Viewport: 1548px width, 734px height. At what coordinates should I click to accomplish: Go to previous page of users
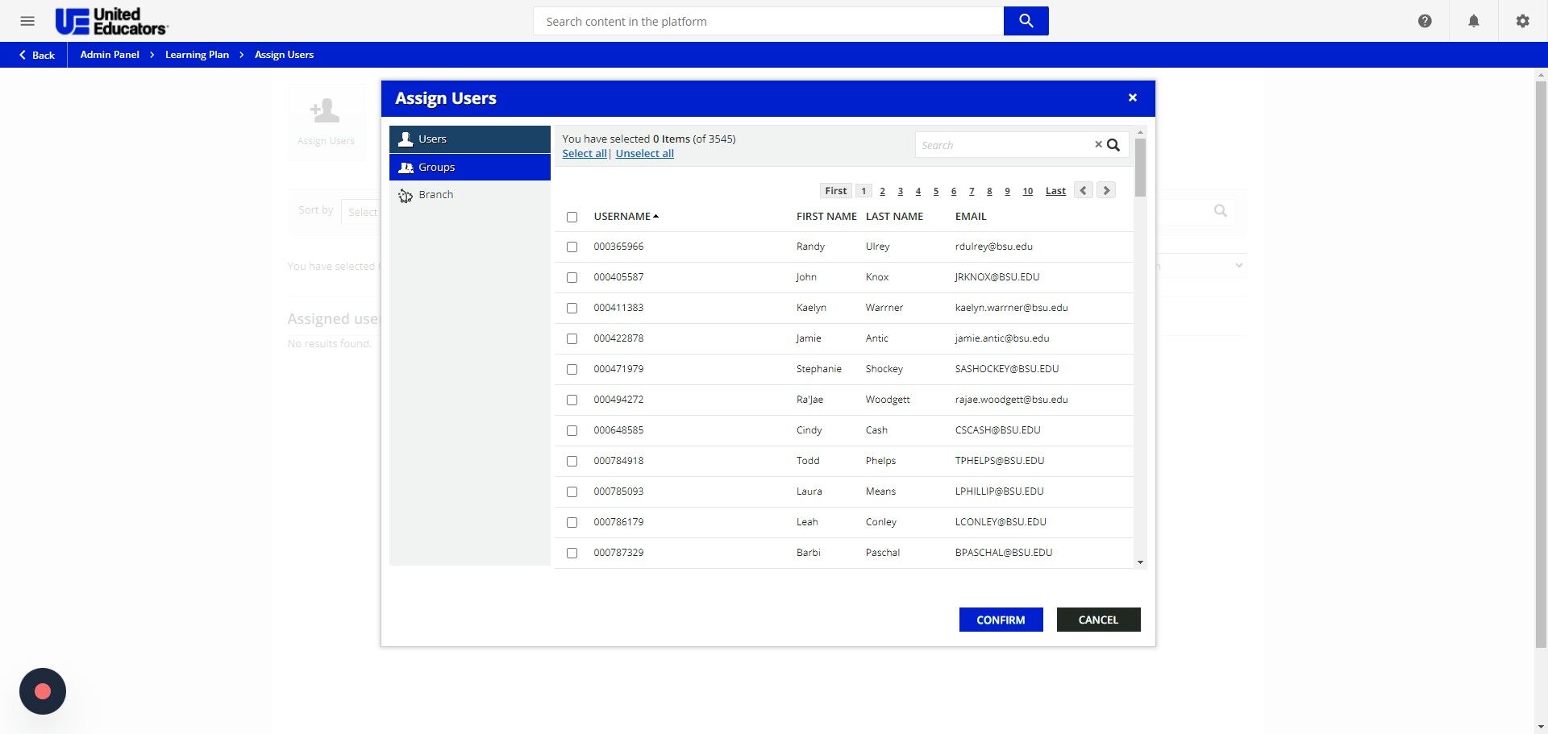tap(1083, 190)
